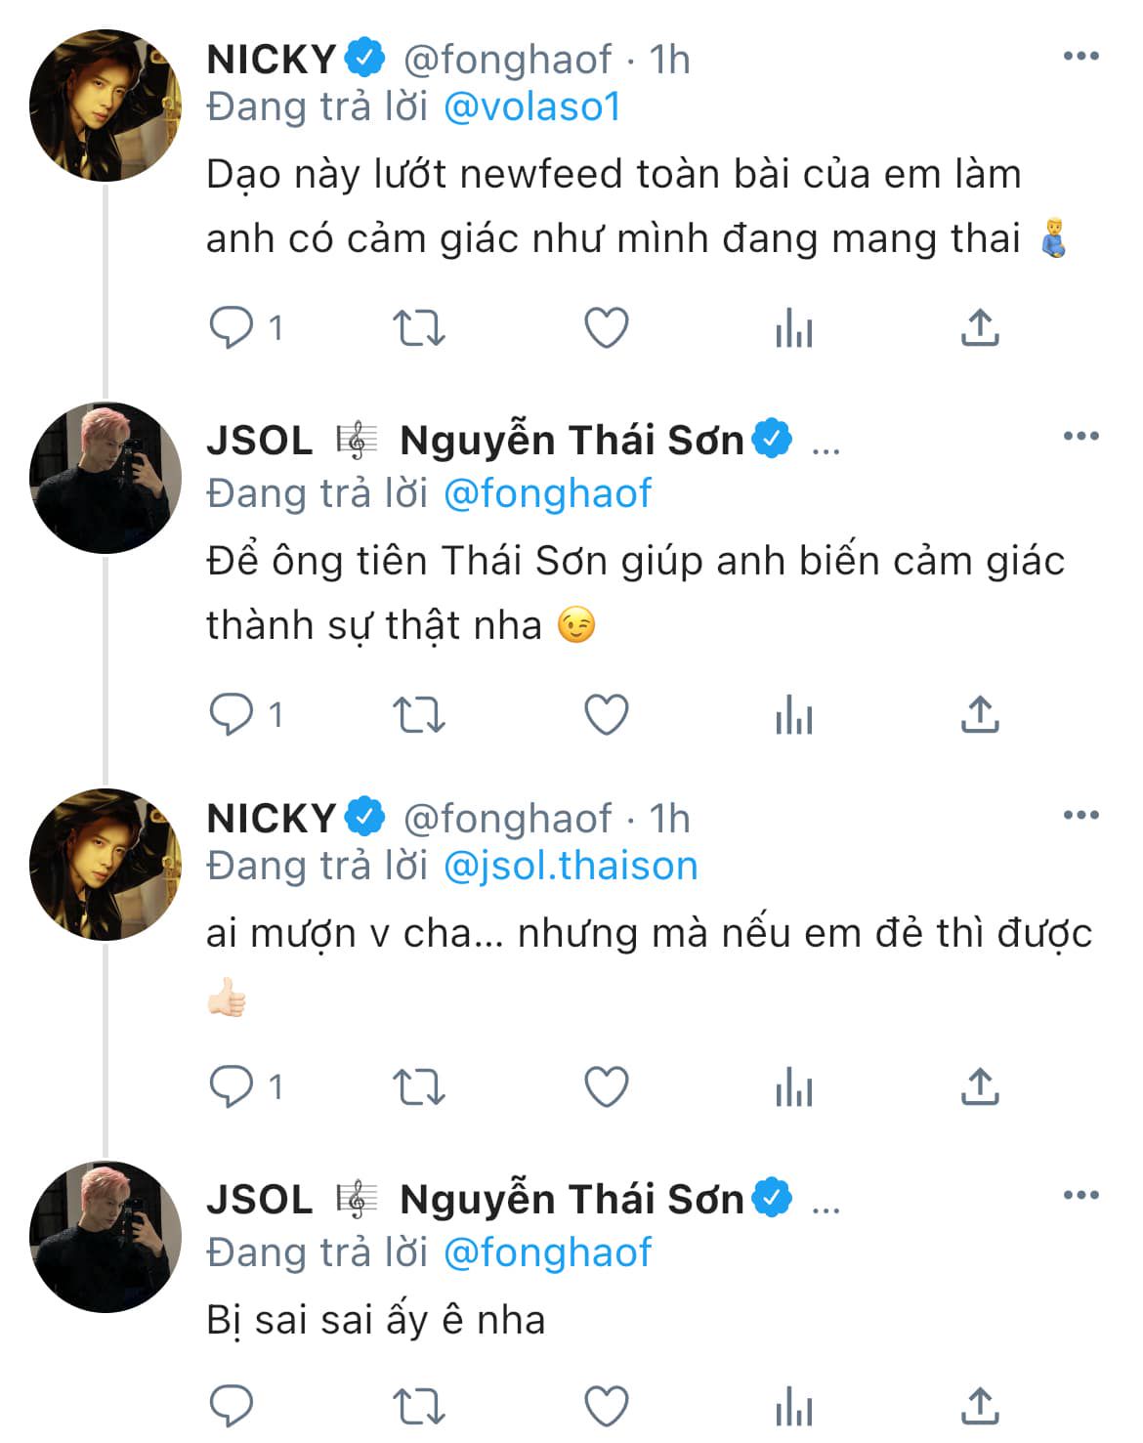Open more options on NICKY's first tweet
This screenshot has height=1443, width=1143.
[1081, 57]
